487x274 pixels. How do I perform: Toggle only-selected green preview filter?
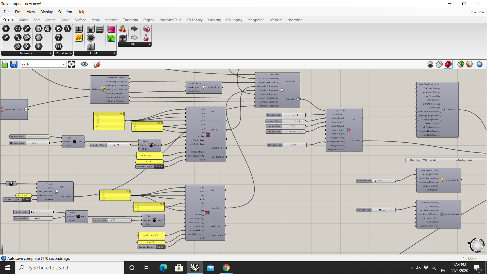pos(461,64)
